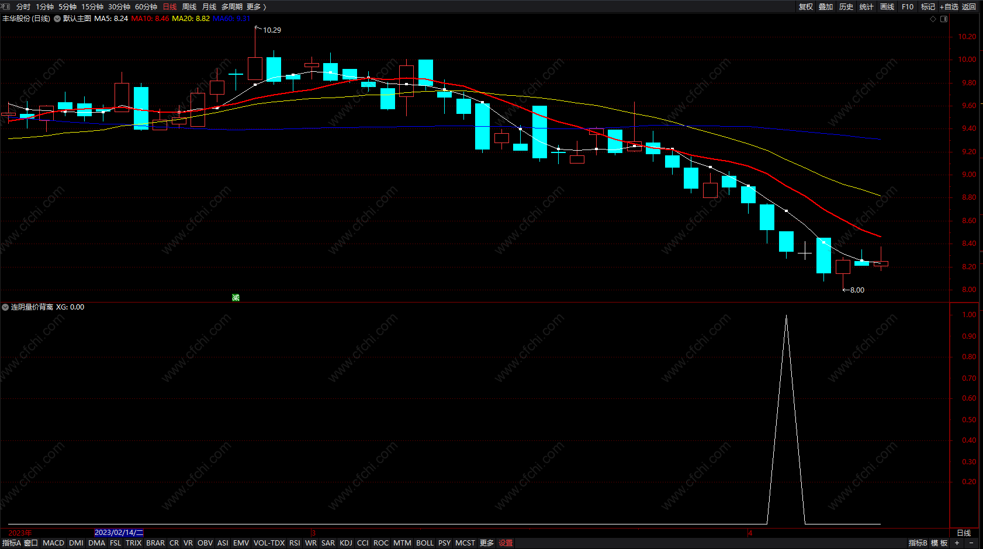Apply the OBV indicator
983x549 pixels.
[205, 543]
